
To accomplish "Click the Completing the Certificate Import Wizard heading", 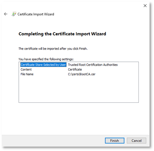I will pos(62,34).
